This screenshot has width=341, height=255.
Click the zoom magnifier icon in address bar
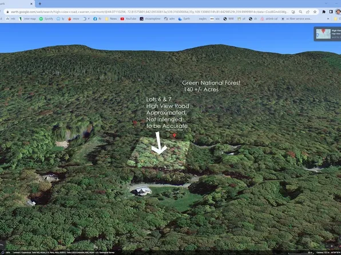coord(300,12)
